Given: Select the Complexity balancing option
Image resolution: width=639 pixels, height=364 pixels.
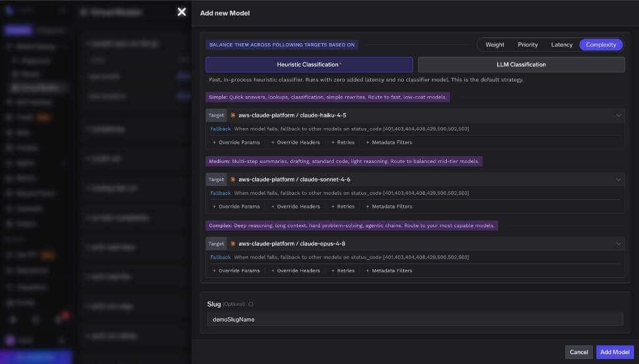Looking at the screenshot, I should pyautogui.click(x=601, y=45).
